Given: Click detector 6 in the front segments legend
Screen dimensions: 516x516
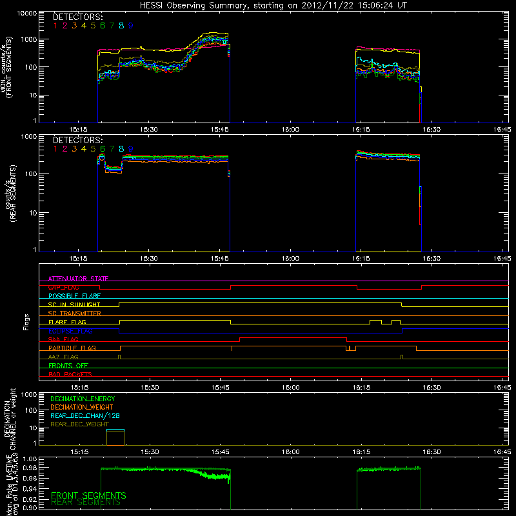Looking at the screenshot, I should coord(103,26).
